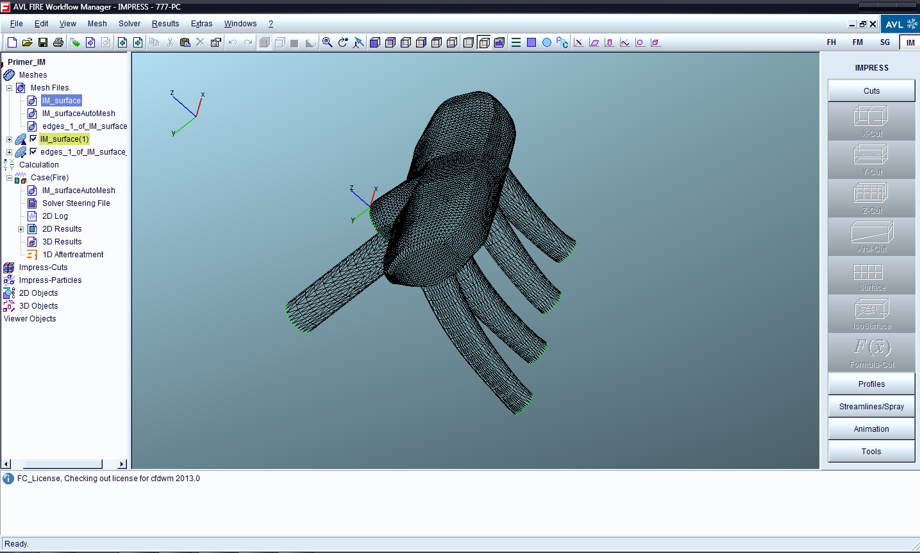This screenshot has height=553, width=920.
Task: Toggle the shaded mesh display mode
Action: [x=265, y=42]
